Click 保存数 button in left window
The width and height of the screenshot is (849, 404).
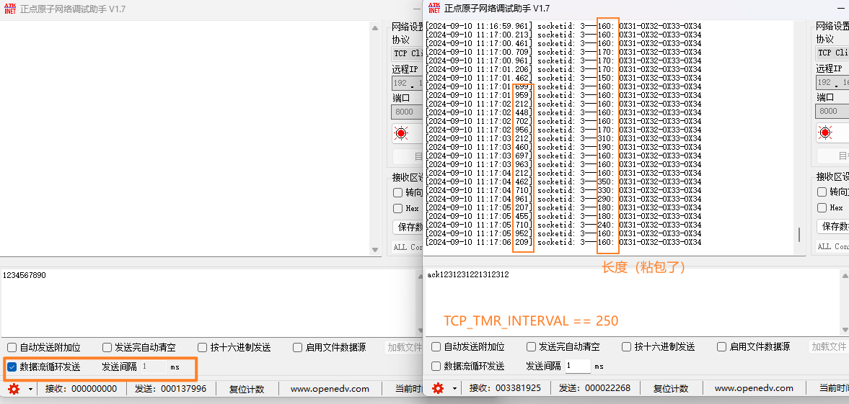click(x=408, y=227)
